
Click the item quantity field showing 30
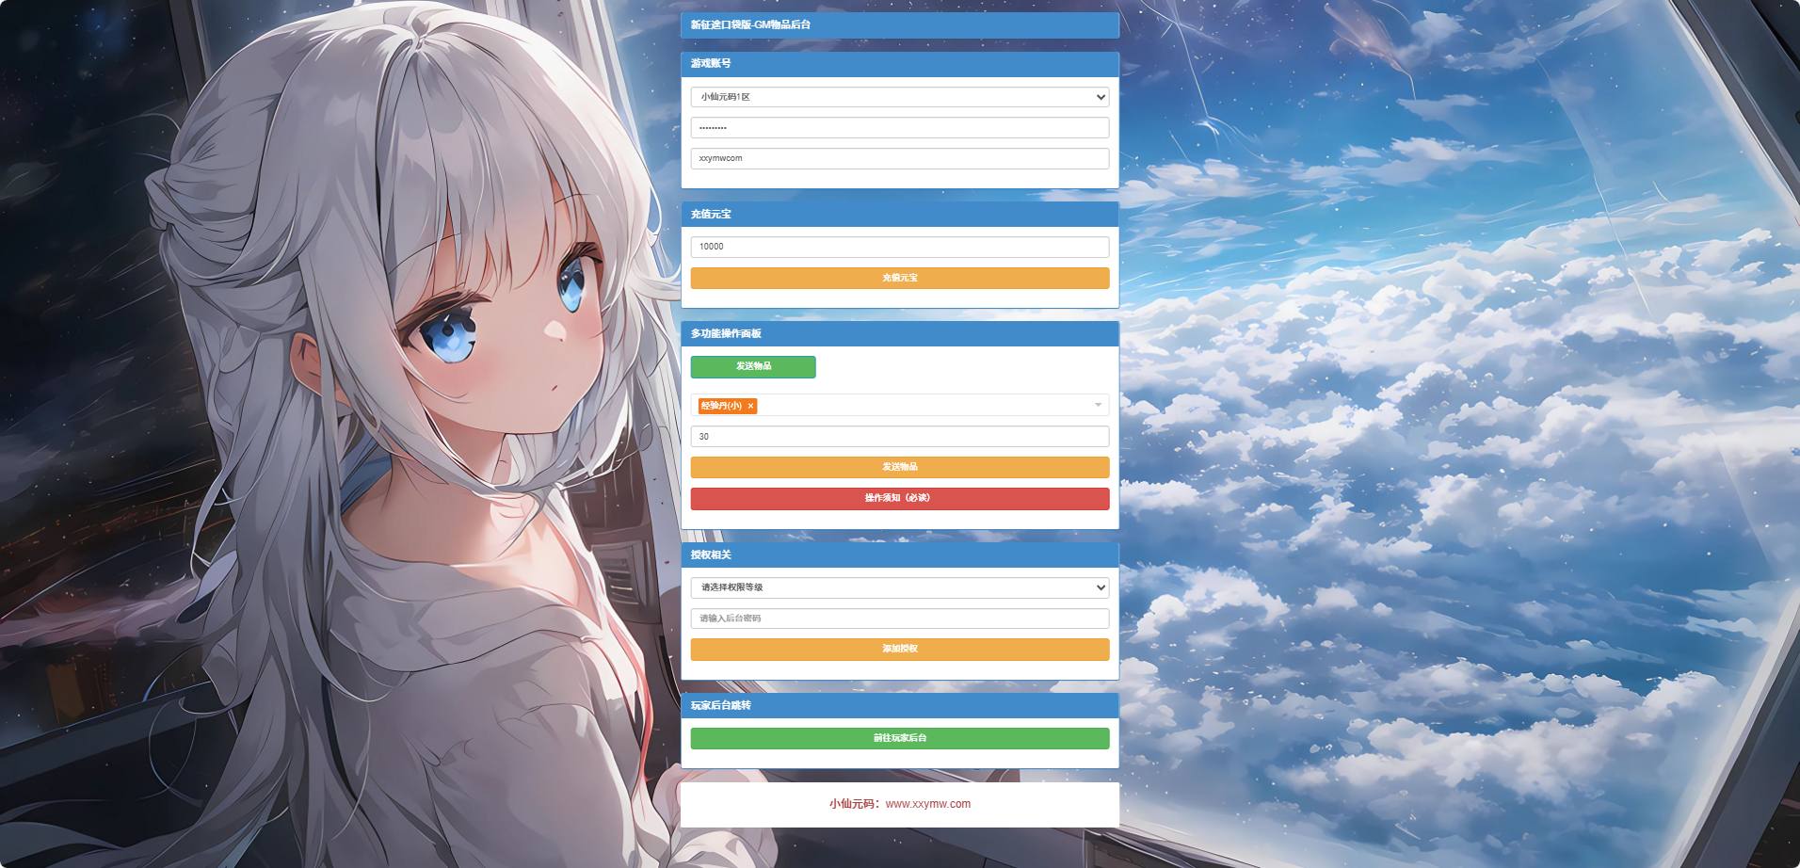[x=900, y=437]
